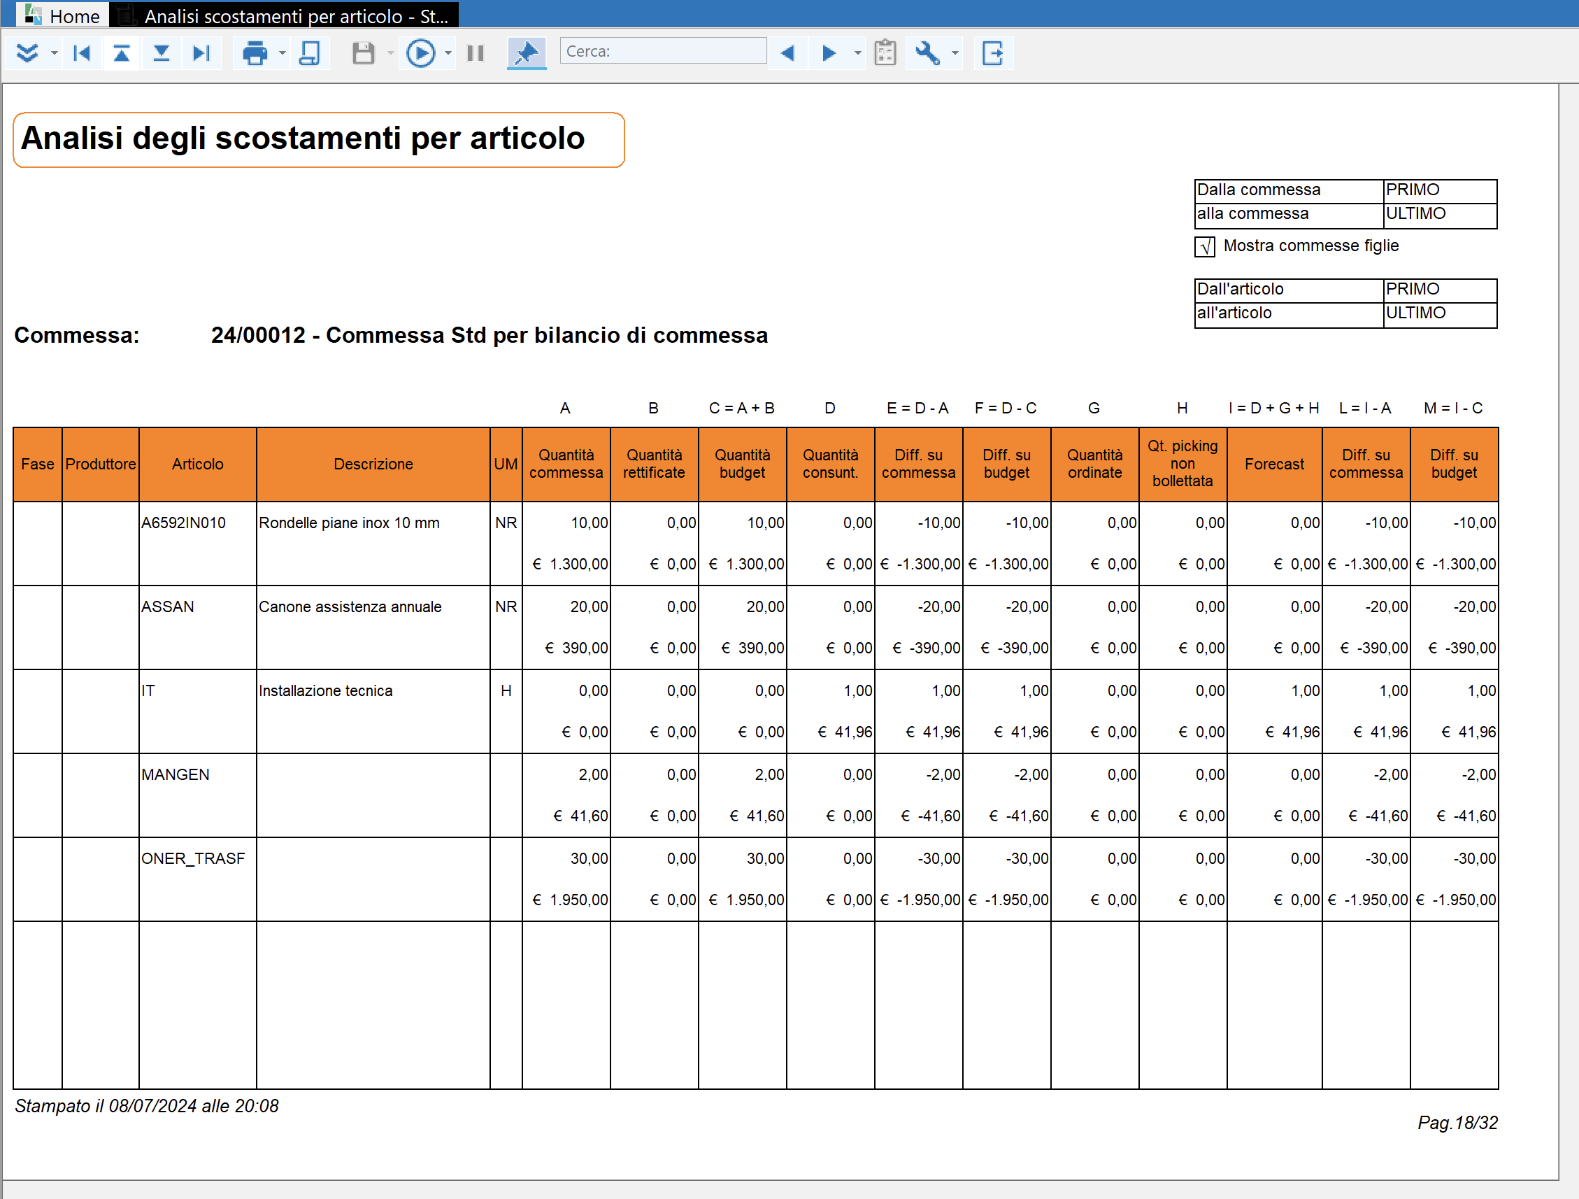This screenshot has width=1579, height=1199.
Task: Click article code A6592IN010
Action: pos(183,523)
